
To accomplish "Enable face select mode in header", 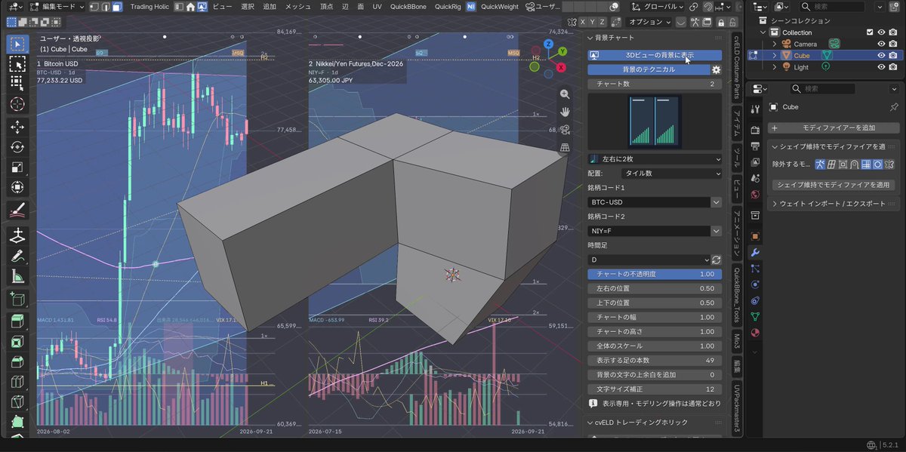I will tap(117, 7).
